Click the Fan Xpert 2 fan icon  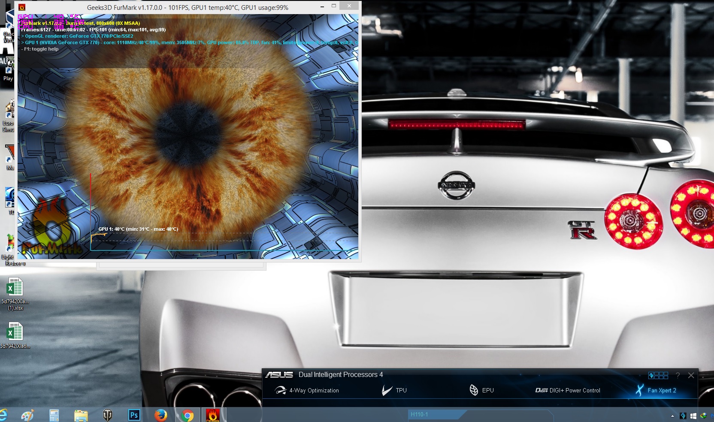[x=640, y=390]
